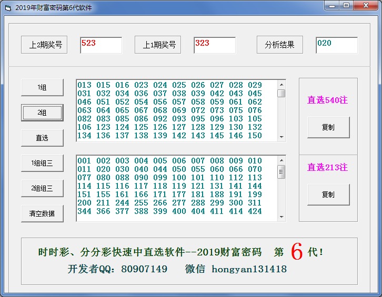Copy the 直选540注 numbers with 复制
382x297 pixels.
click(328, 127)
